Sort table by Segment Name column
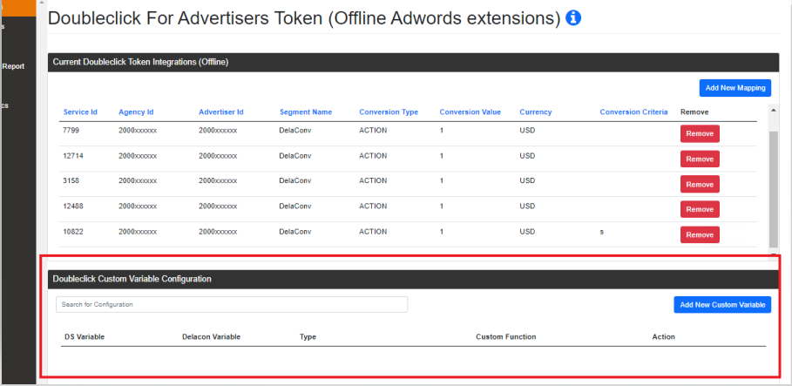The height and width of the screenshot is (386, 792). pos(306,112)
